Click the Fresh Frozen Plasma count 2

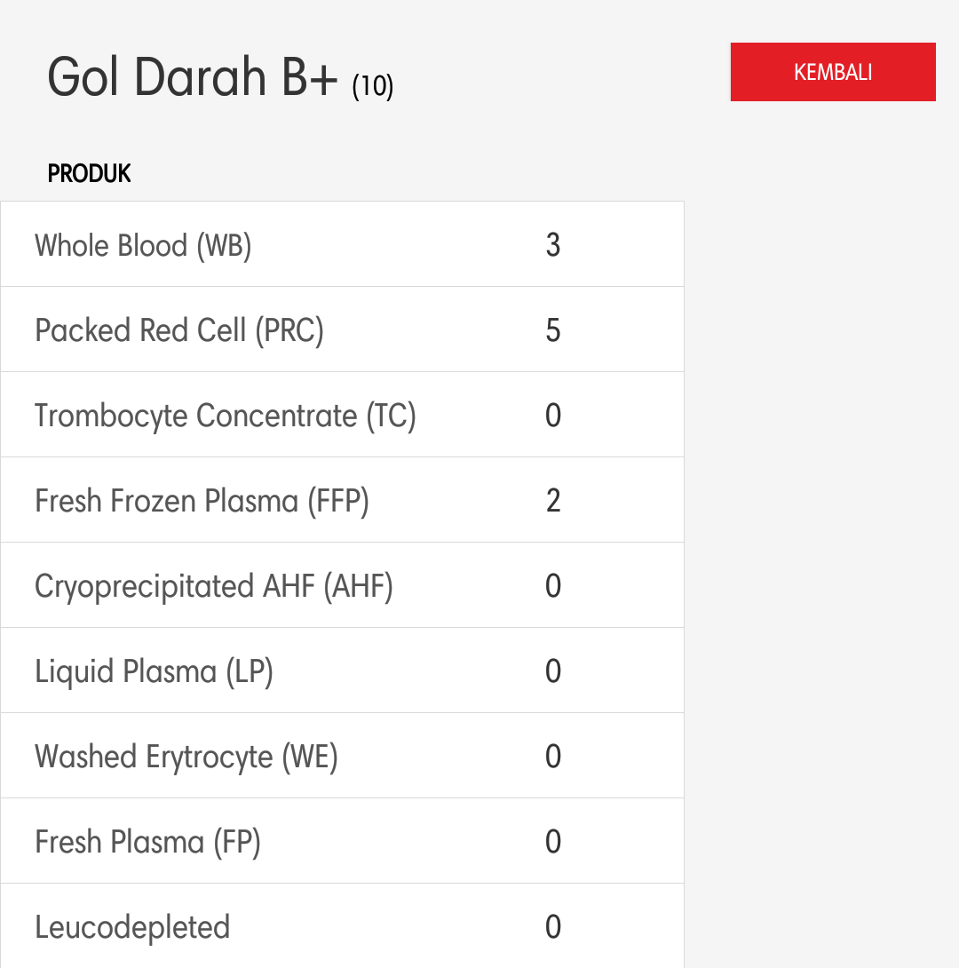[x=553, y=501]
